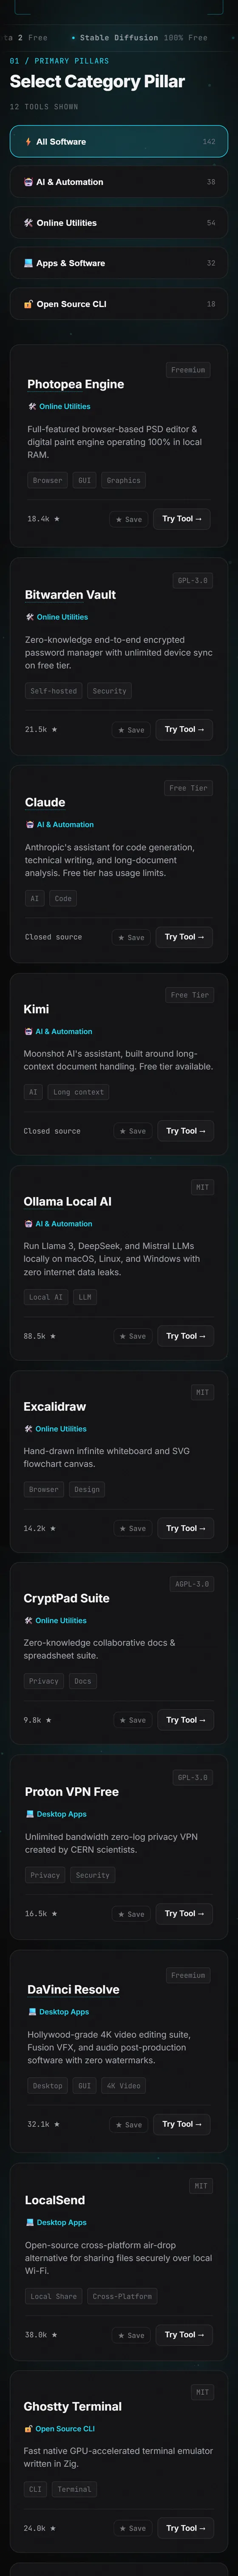The height and width of the screenshot is (2576, 238).
Task: Save the Photopea Engine tool
Action: (x=129, y=519)
